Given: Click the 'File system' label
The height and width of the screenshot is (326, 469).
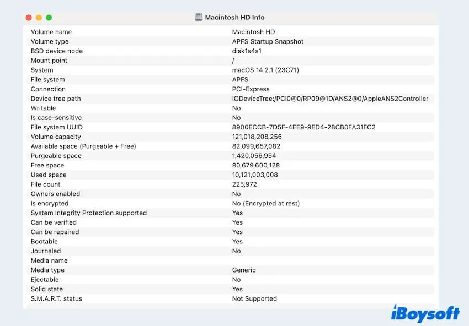Looking at the screenshot, I should (48, 80).
